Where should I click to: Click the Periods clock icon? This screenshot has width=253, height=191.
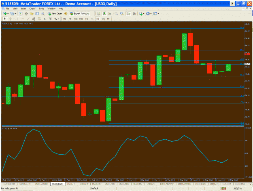tap(148, 14)
